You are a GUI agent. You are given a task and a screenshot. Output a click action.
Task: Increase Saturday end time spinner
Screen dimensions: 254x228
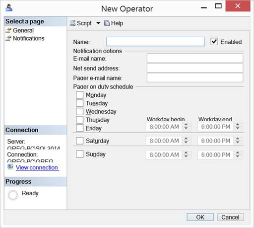coord(238,139)
